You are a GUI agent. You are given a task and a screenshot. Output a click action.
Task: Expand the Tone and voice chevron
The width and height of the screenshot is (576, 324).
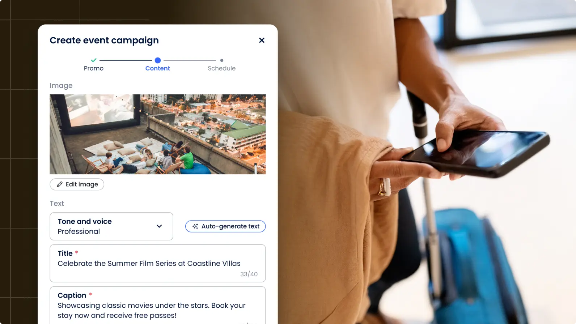(159, 226)
